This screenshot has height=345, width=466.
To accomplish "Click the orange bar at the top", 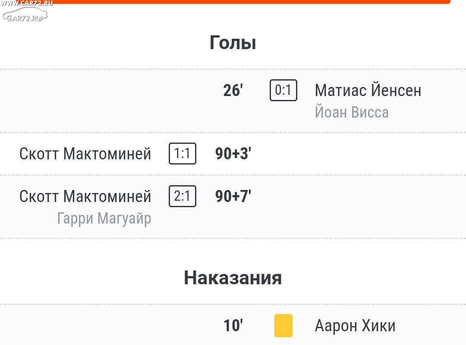I will click(x=252, y=2).
